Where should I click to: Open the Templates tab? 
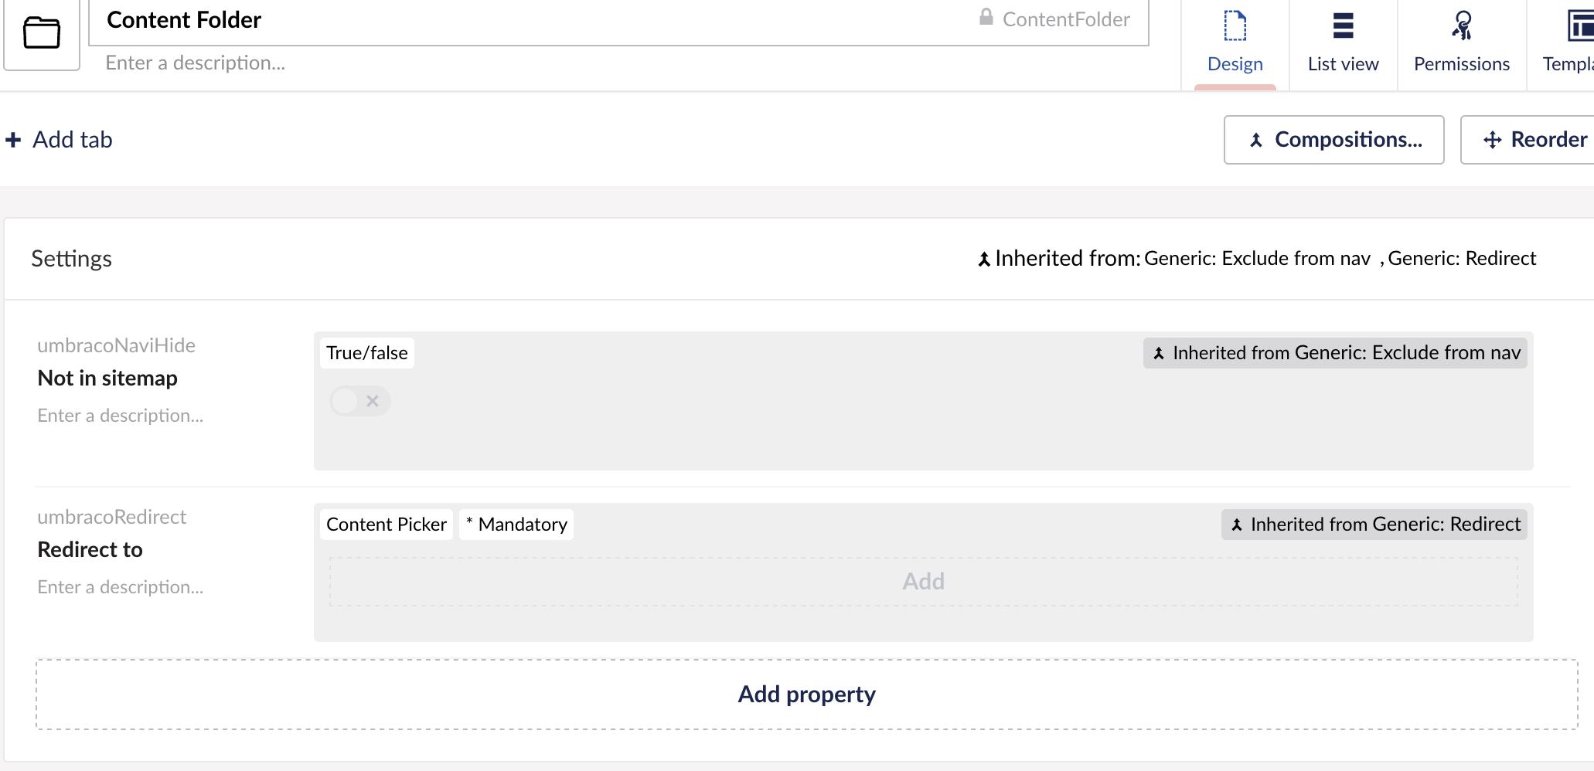pos(1569,43)
